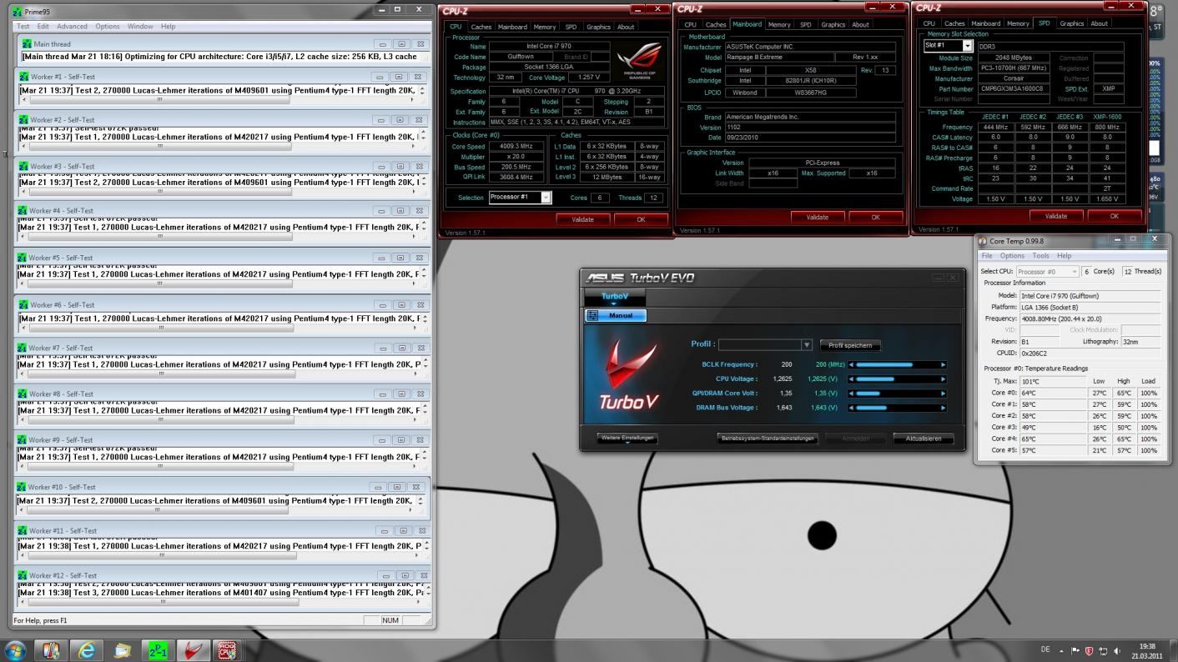
Task: Click the DE language indicator in taskbar
Action: 1045,649
